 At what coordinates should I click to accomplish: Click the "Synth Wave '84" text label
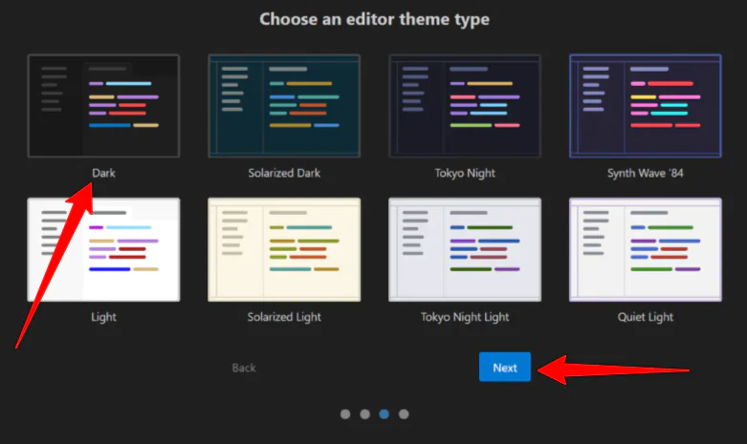pyautogui.click(x=646, y=173)
